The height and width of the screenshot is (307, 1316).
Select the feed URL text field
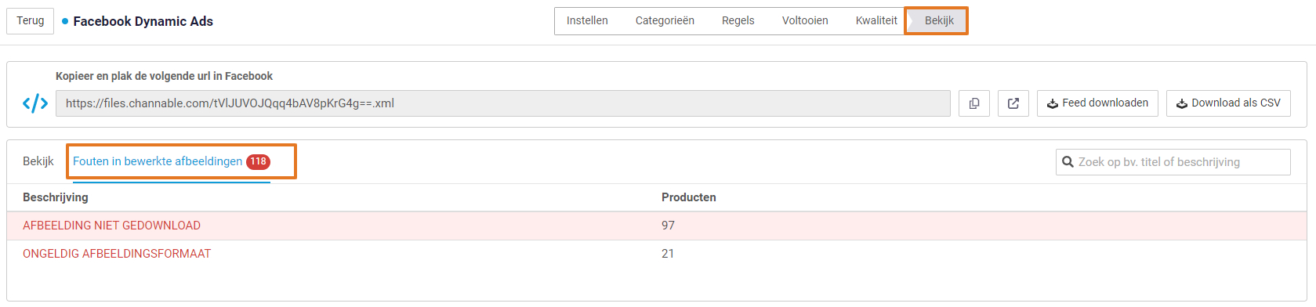click(502, 103)
